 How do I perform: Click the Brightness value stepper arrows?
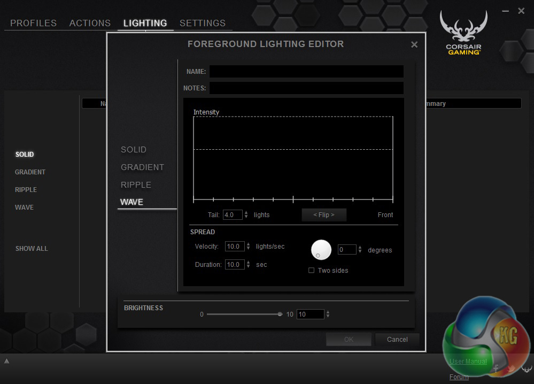click(328, 314)
